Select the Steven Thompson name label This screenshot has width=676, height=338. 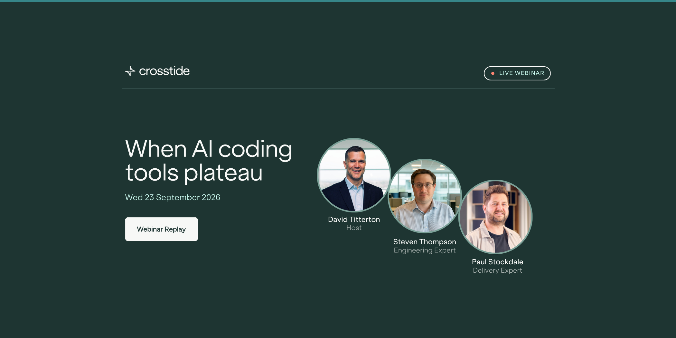click(425, 242)
